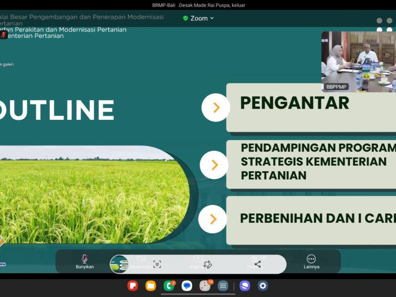The height and width of the screenshot is (297, 396).
Task: Open the yellow My Files folder in dock
Action: [151, 286]
